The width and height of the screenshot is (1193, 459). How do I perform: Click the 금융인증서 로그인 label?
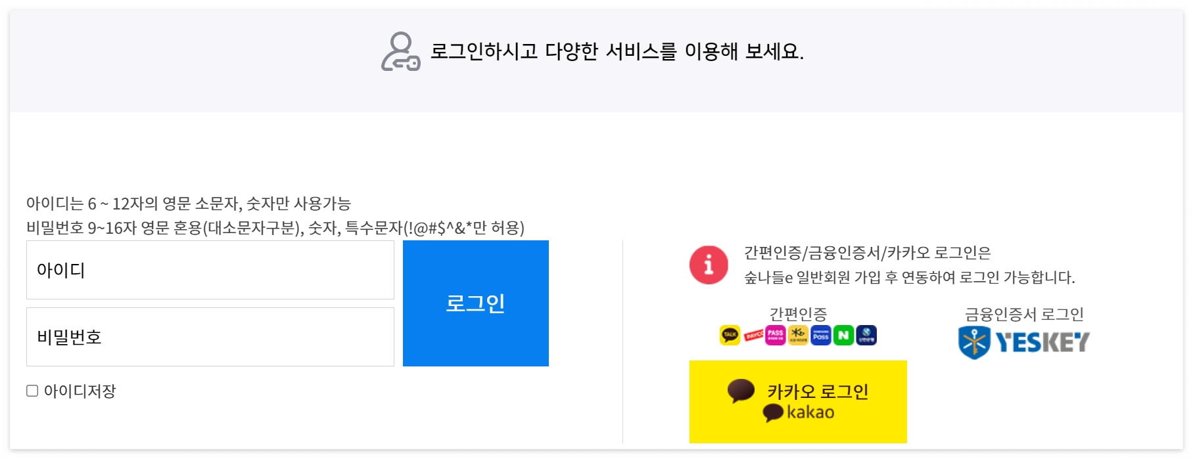1026,313
